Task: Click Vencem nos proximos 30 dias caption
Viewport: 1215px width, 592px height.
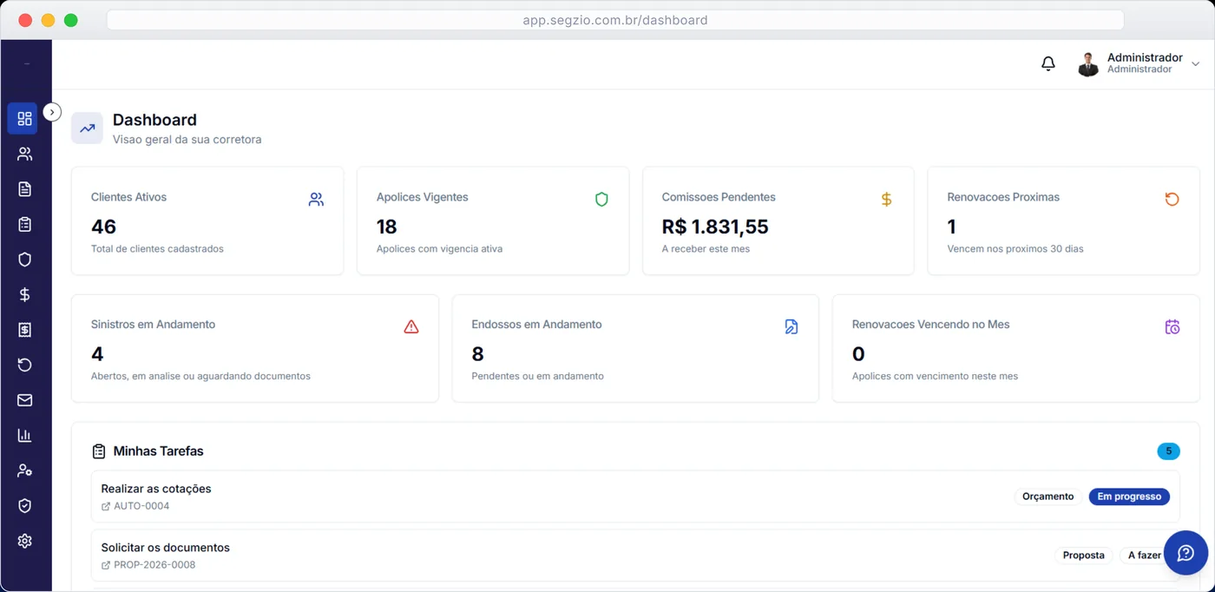Action: pyautogui.click(x=1015, y=249)
